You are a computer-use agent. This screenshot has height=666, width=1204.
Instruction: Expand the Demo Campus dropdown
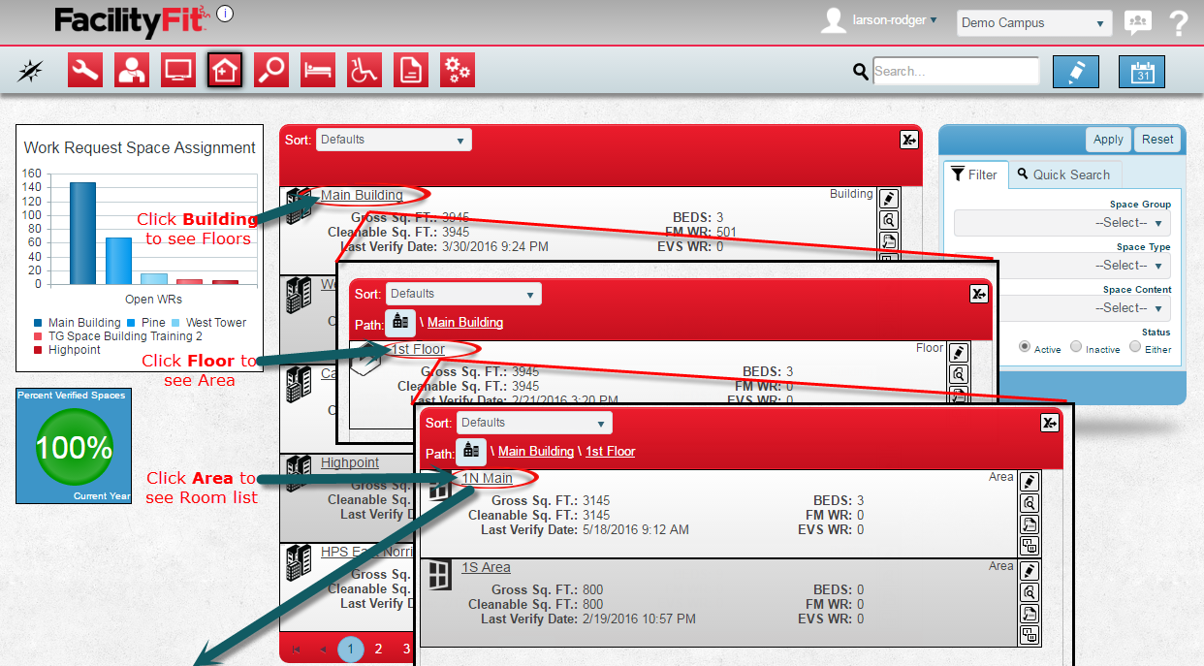pyautogui.click(x=1033, y=23)
